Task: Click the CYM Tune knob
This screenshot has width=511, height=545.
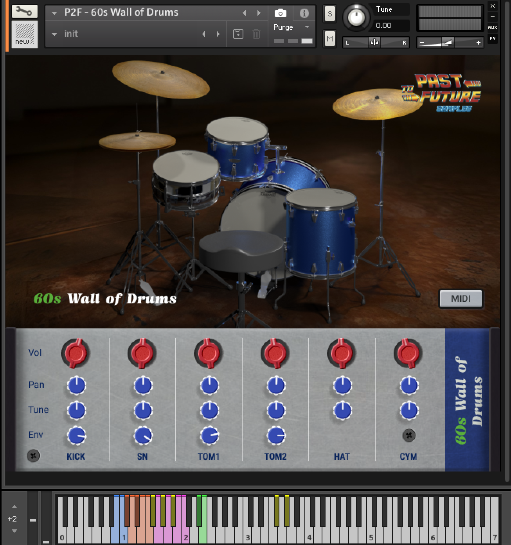Action: (409, 411)
